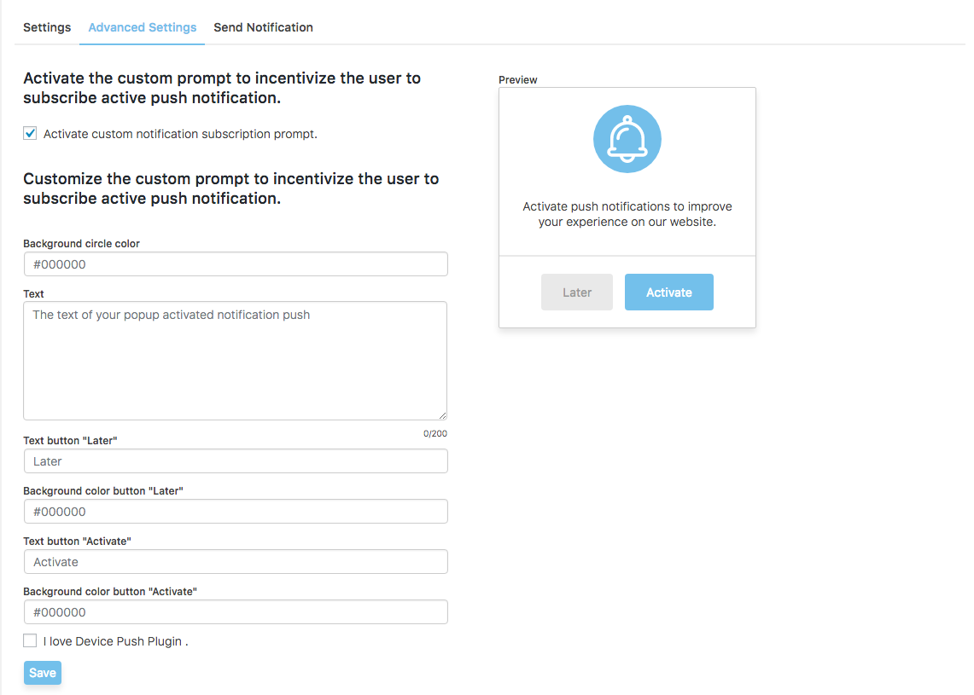Switch to the Settings tab
Image resolution: width=974 pixels, height=695 pixels.
[47, 27]
